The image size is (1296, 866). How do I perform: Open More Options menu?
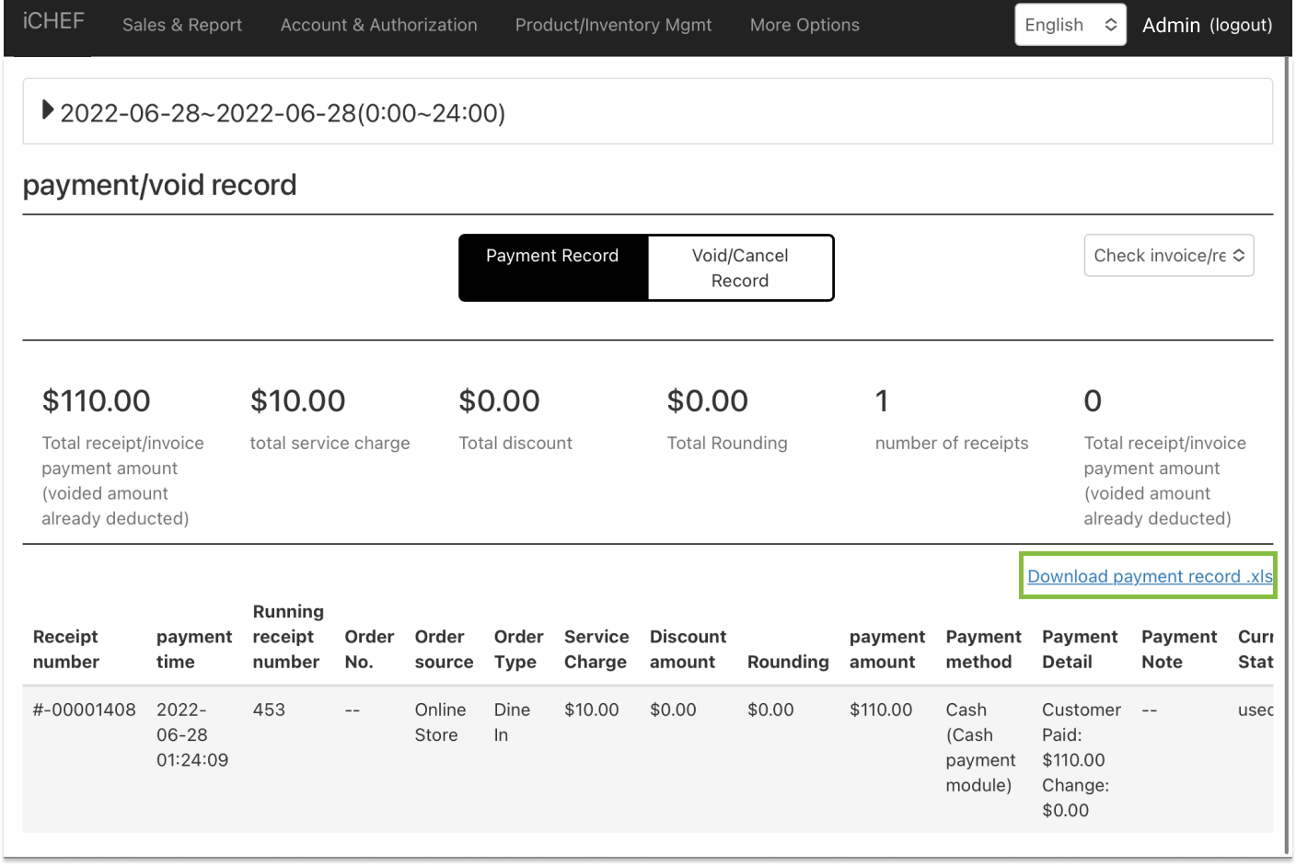click(804, 25)
